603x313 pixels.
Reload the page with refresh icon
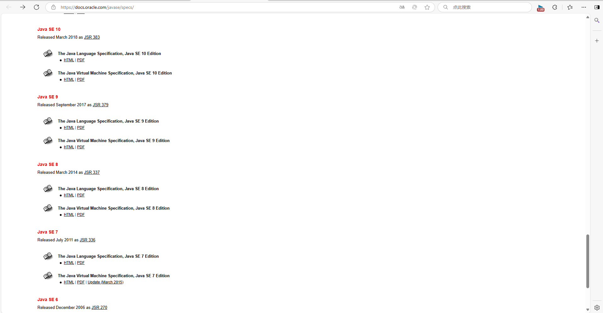[36, 7]
